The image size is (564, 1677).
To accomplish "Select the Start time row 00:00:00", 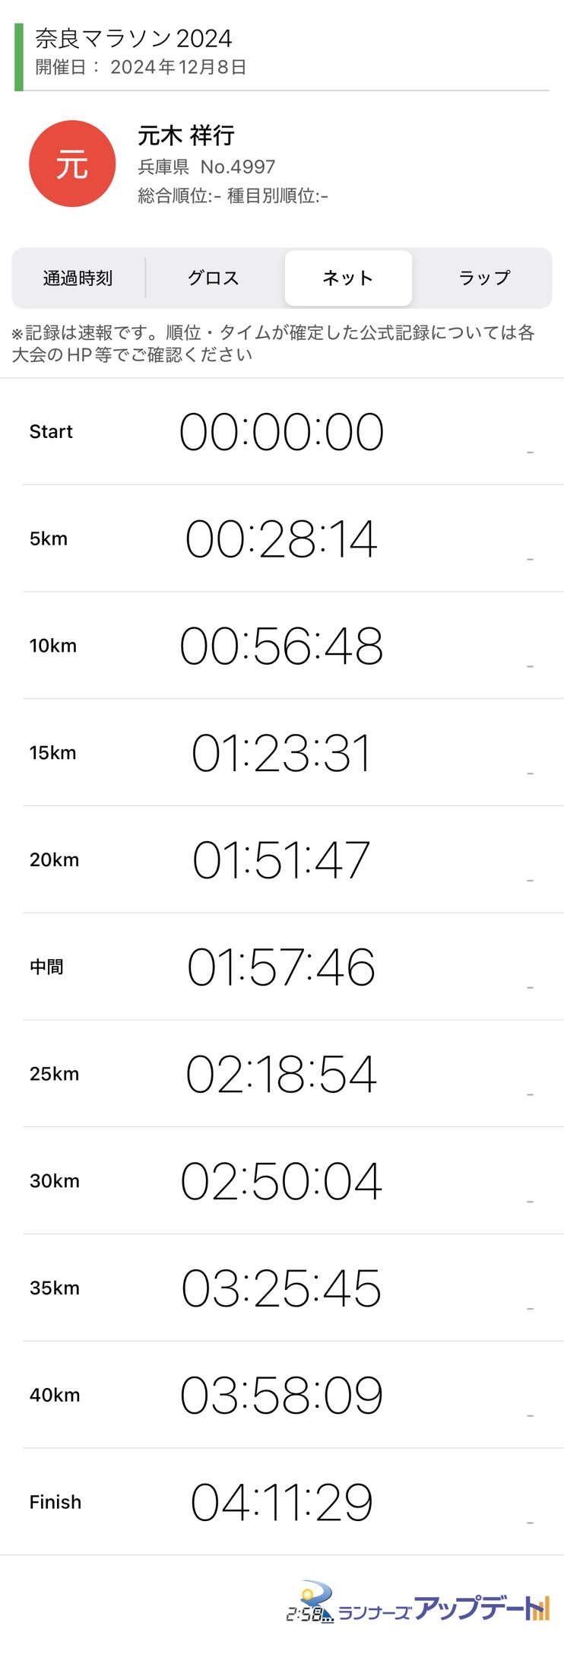I will point(281,432).
